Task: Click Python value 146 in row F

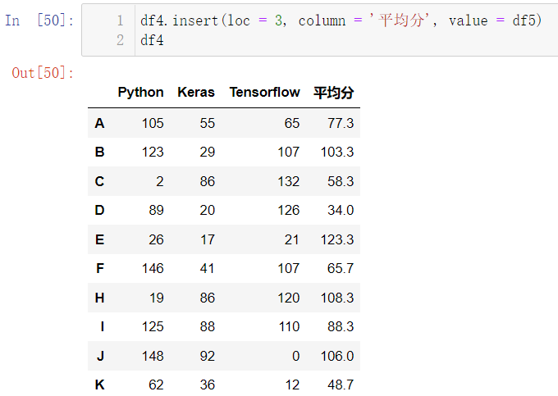Action: click(153, 268)
